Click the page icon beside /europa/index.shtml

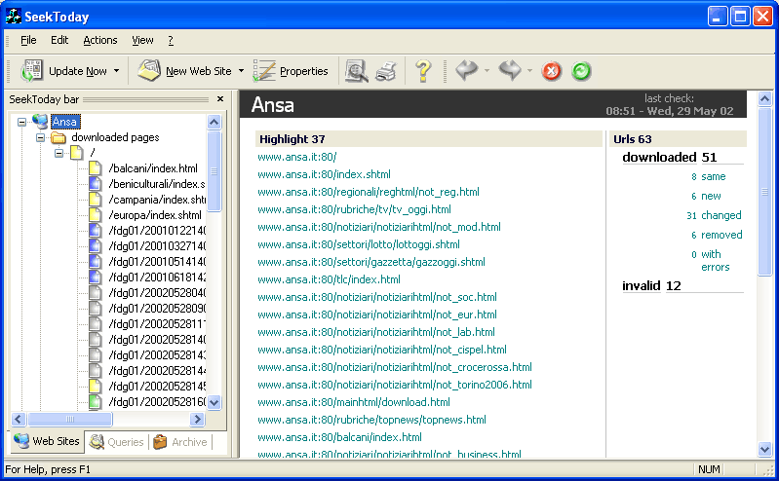pos(95,215)
